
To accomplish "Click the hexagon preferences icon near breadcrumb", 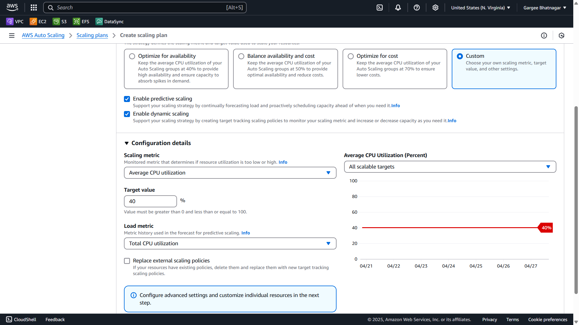I will coord(562,36).
